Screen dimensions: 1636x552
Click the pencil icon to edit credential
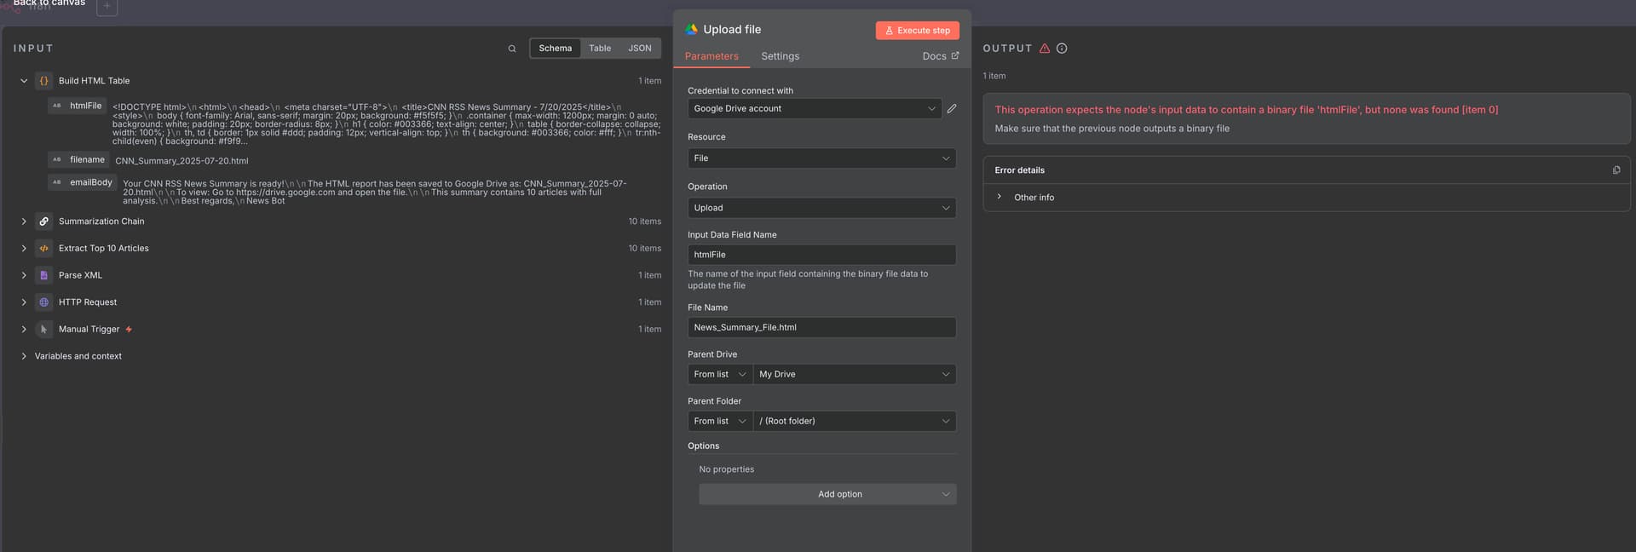coord(952,109)
